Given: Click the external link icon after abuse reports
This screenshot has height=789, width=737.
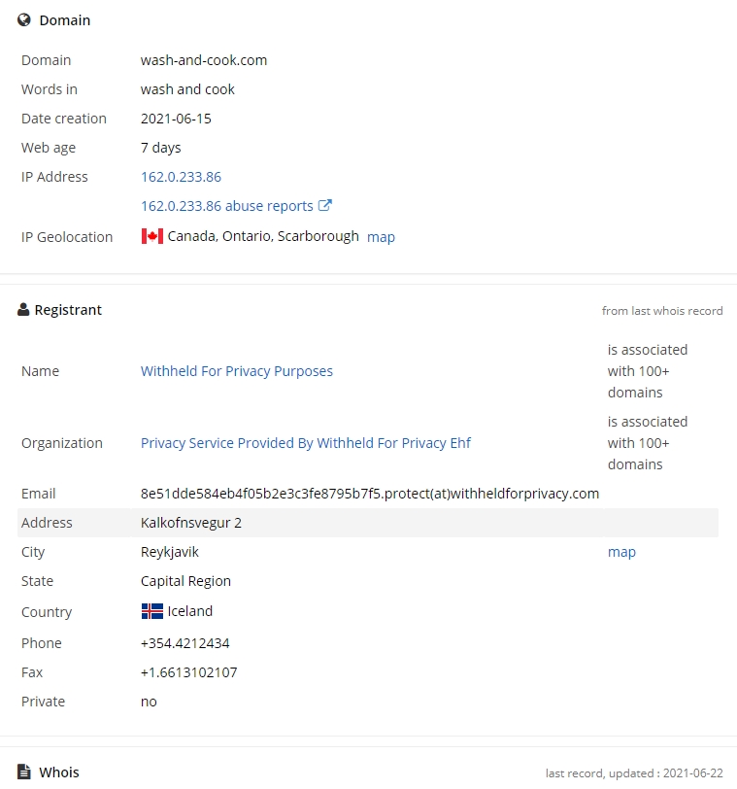Looking at the screenshot, I should click(x=325, y=206).
